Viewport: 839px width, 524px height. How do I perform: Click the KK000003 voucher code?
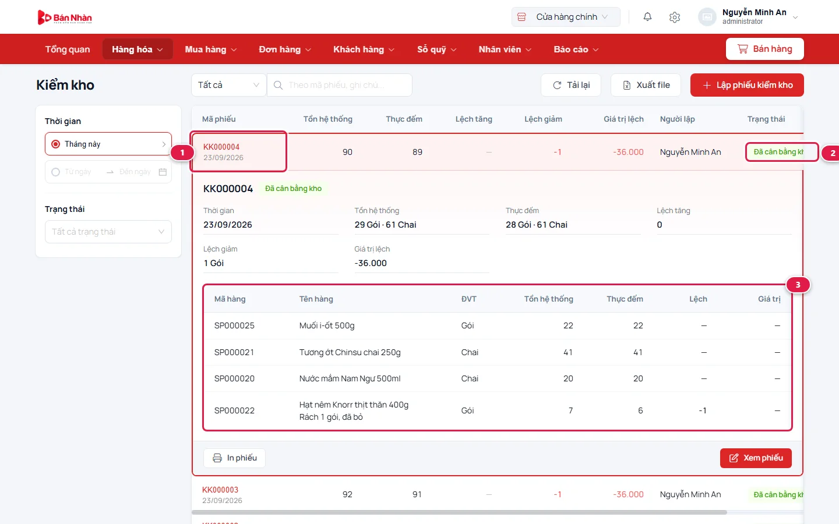tap(220, 490)
